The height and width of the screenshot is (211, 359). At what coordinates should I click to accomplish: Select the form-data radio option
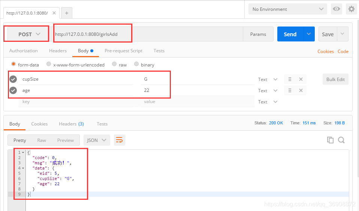pyautogui.click(x=13, y=64)
